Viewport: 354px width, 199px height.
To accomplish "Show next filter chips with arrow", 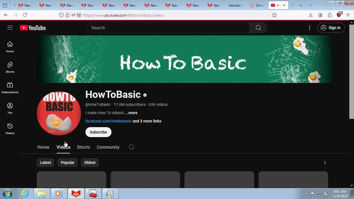I will tap(325, 163).
